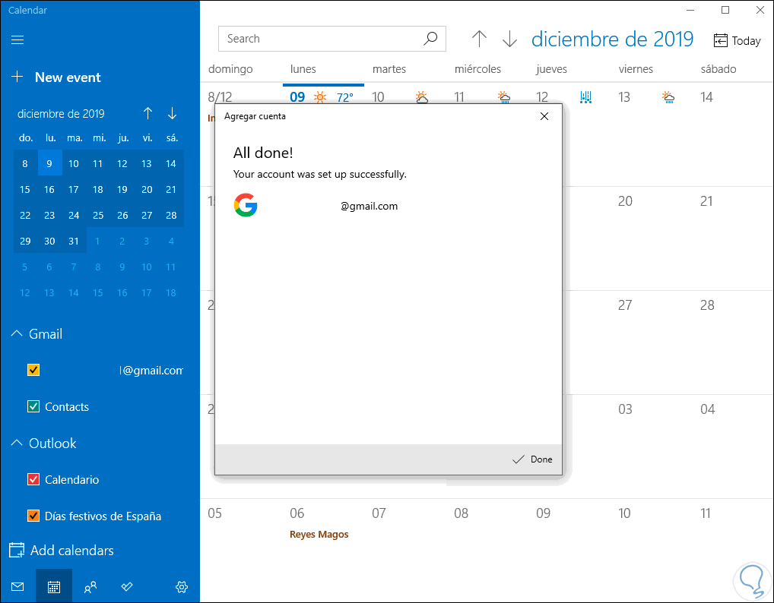Click sunny weather icon on day 09
774x603 pixels.
320,97
